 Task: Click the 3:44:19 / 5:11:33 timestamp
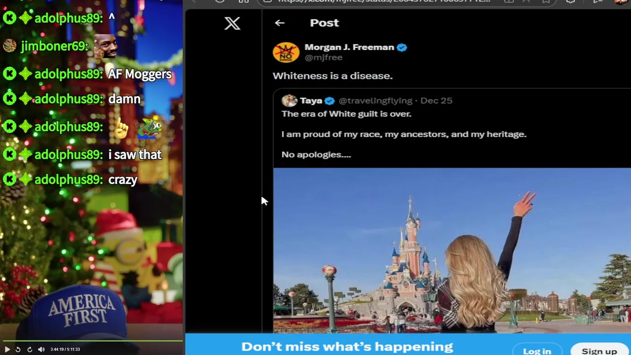pos(65,349)
